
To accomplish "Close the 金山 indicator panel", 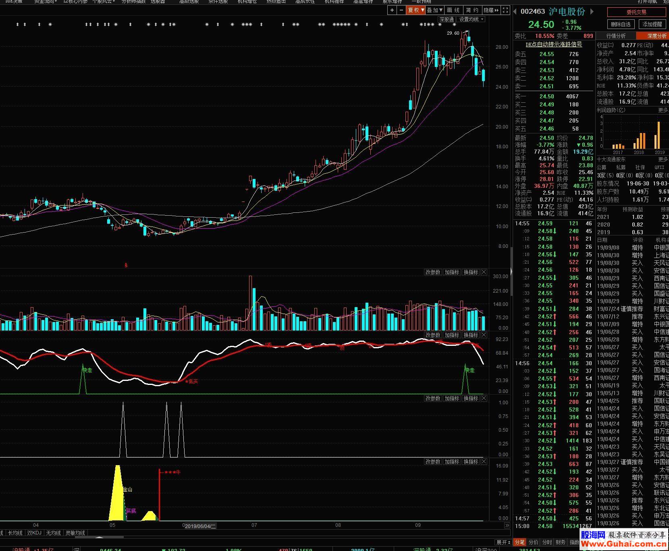I will point(484,462).
